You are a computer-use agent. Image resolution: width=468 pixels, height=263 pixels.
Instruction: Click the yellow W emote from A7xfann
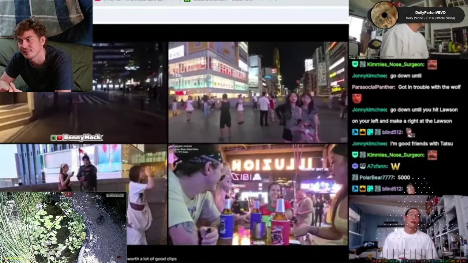click(x=395, y=167)
